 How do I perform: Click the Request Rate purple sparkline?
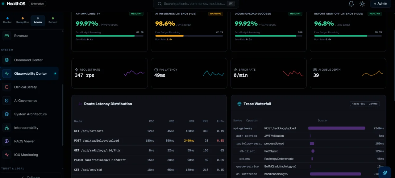(x=134, y=73)
